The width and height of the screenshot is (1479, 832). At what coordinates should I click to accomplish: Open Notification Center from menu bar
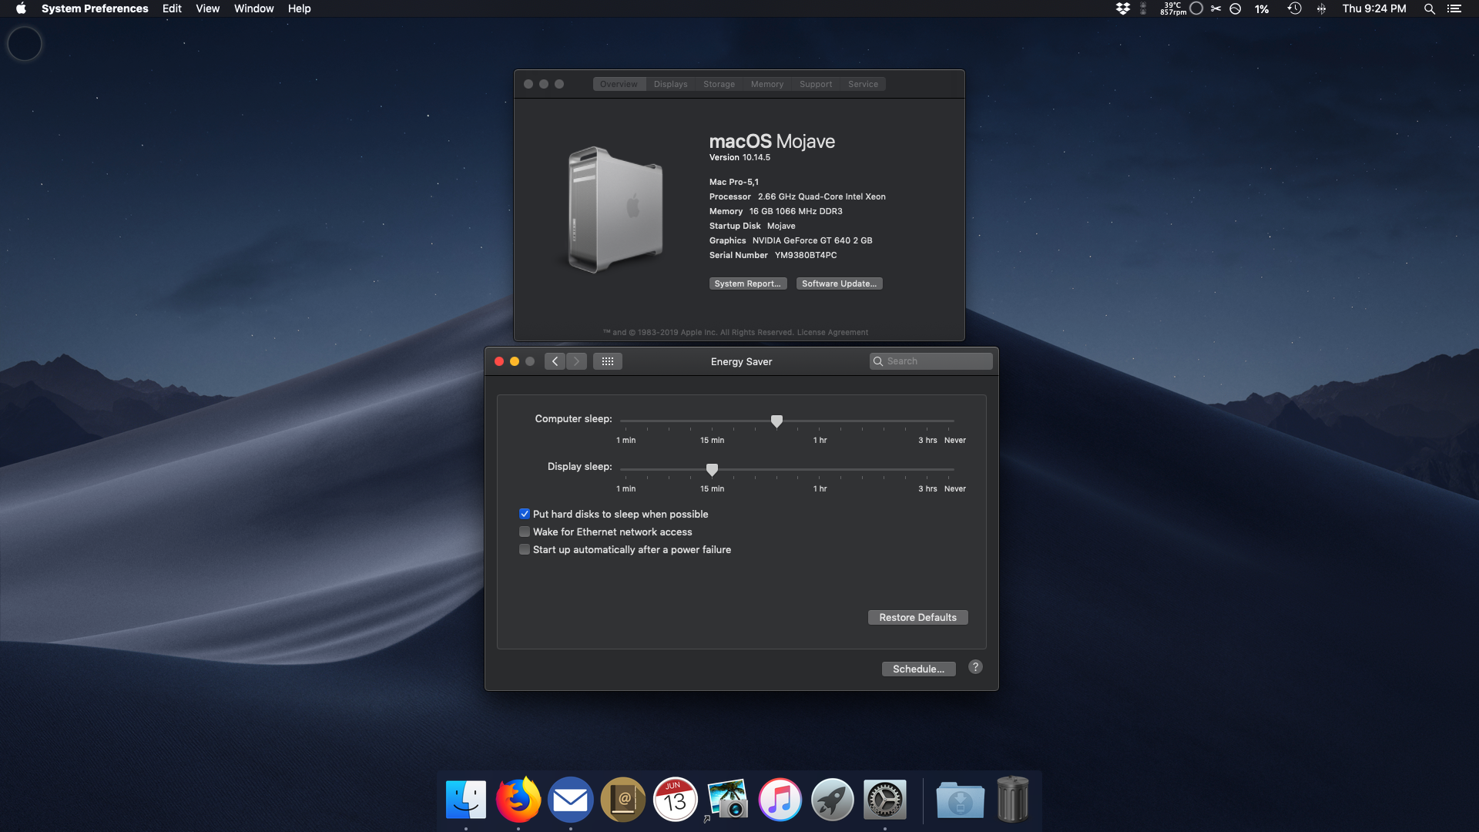[1454, 8]
